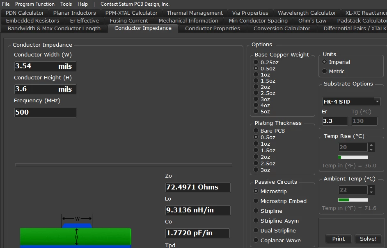Adjust the Temp Rise slider bar
Viewport: 387px width, 248px height.
pos(353,157)
